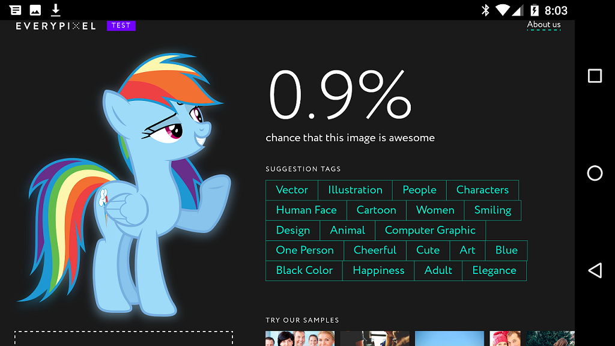Choose the Smiling tag
This screenshot has height=346, width=615.
click(x=492, y=210)
